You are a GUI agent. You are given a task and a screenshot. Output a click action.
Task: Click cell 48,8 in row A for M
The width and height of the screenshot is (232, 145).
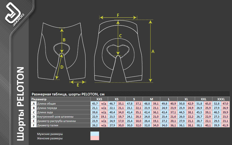[147, 104]
